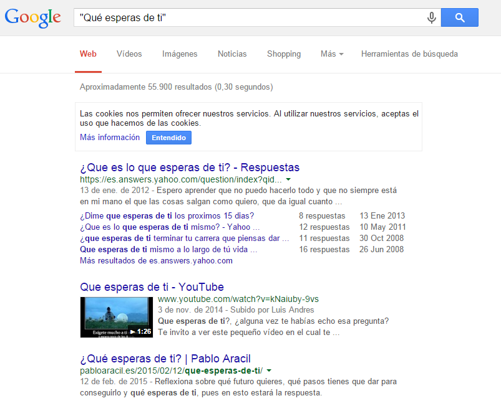Click "3 de nov. de 2014 - Subido por Luis Andres" text
Viewport: 501px width, 411px height.
tap(236, 310)
